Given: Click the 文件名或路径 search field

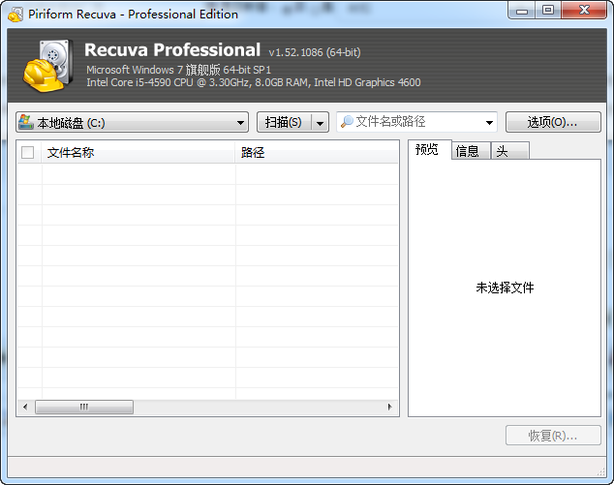Looking at the screenshot, I should tap(416, 122).
